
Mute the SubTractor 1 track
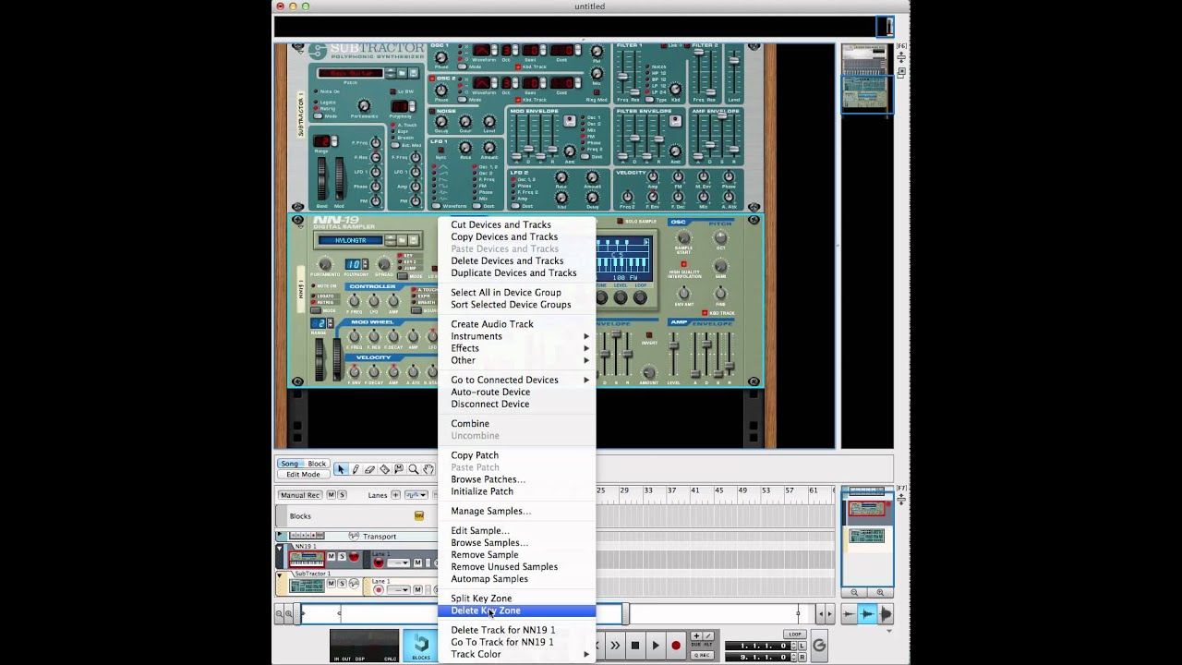click(x=331, y=584)
